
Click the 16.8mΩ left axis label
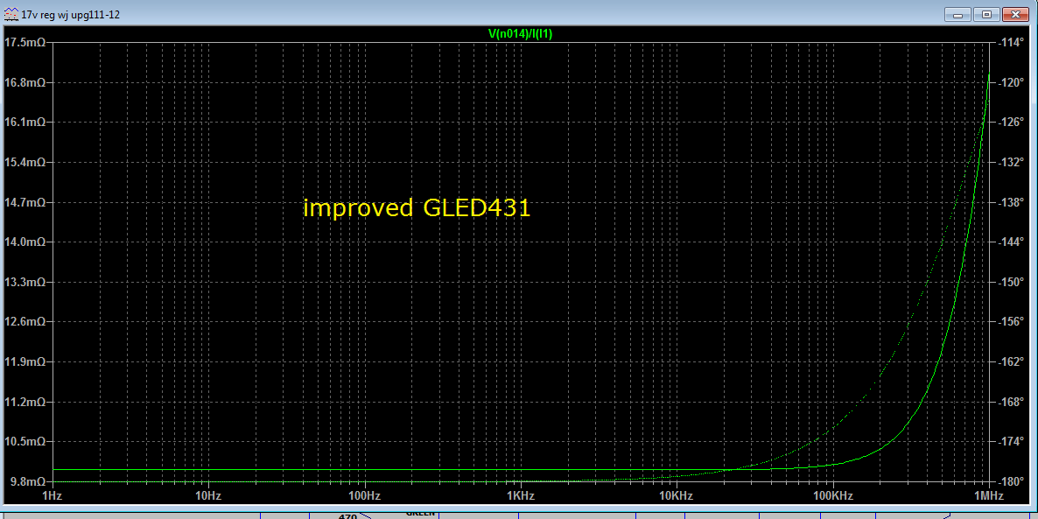(25, 83)
